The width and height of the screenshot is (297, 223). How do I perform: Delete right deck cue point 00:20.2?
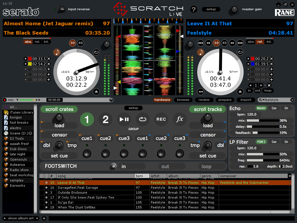click(271, 59)
